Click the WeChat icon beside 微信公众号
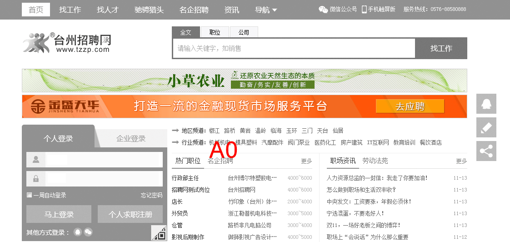 point(323,9)
